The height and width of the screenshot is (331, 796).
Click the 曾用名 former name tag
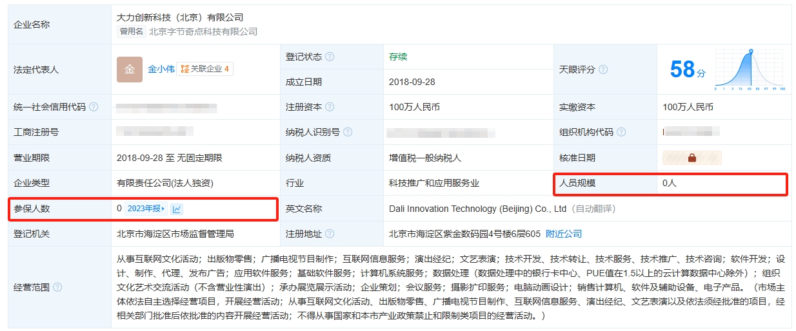coord(132,31)
